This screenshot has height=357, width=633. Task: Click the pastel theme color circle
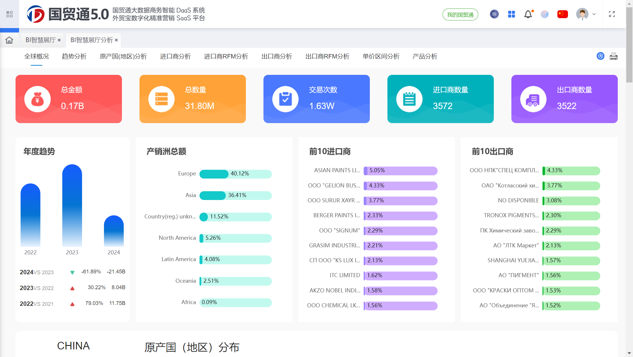pyautogui.click(x=545, y=14)
